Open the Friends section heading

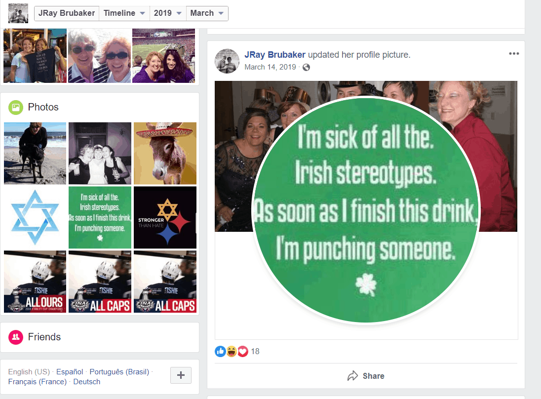(44, 337)
